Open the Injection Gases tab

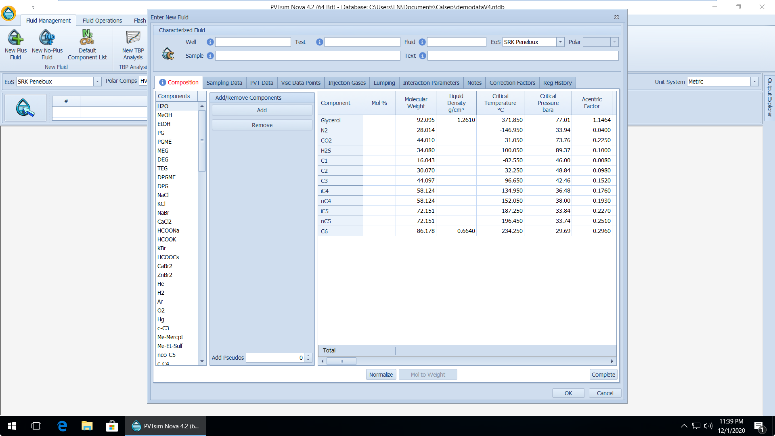347,83
